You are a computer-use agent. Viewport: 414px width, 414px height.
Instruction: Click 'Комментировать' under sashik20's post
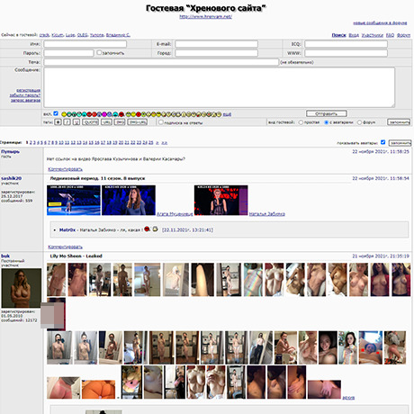coord(65,247)
